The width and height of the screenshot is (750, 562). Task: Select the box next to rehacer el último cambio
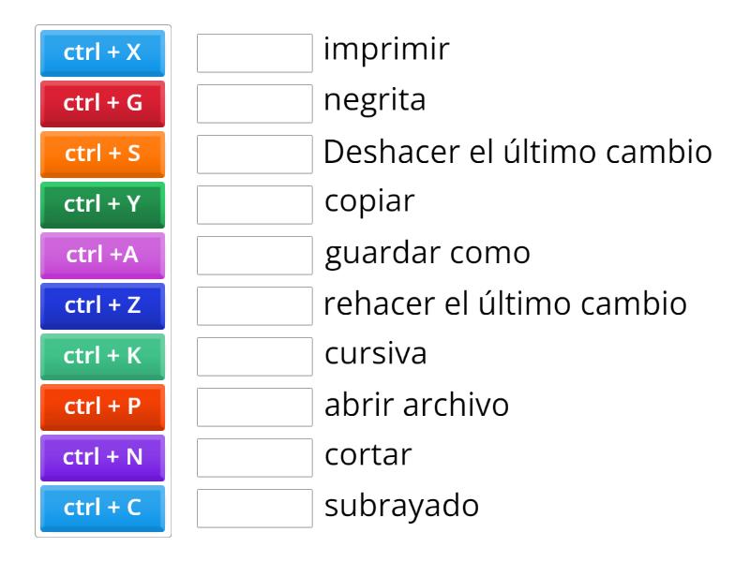(254, 306)
